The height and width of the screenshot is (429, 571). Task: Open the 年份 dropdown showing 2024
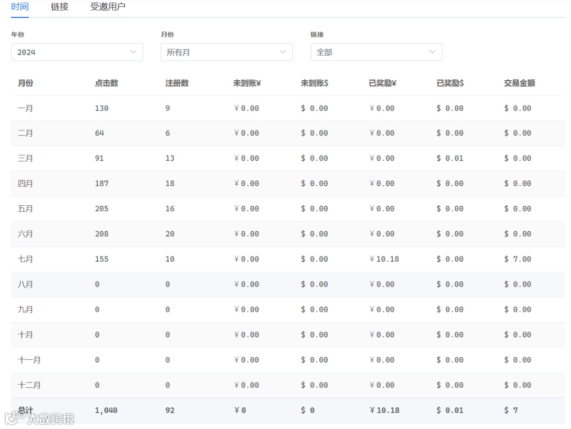[77, 52]
